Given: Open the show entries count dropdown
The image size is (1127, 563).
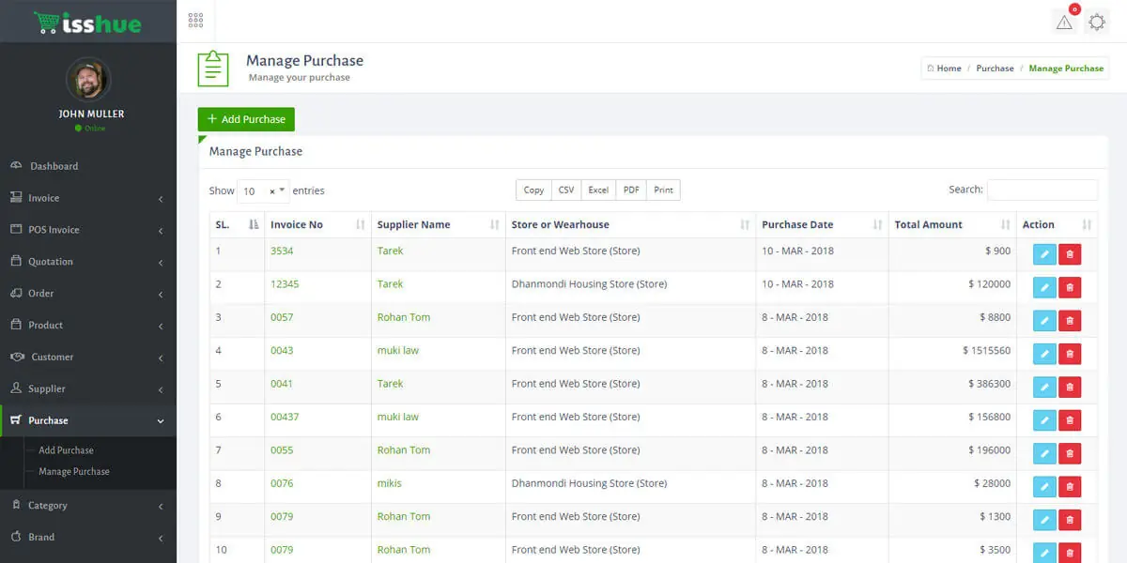Looking at the screenshot, I should [x=263, y=190].
